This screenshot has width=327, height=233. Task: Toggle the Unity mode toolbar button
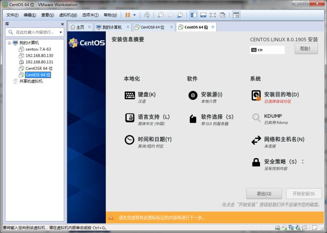coord(222,15)
